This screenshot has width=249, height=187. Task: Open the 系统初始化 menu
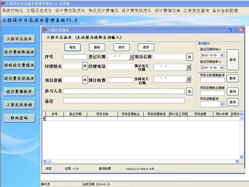[12, 11]
